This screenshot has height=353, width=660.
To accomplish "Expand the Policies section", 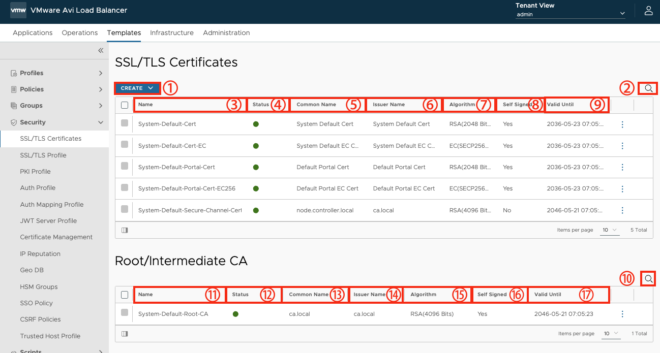I will (x=101, y=89).
